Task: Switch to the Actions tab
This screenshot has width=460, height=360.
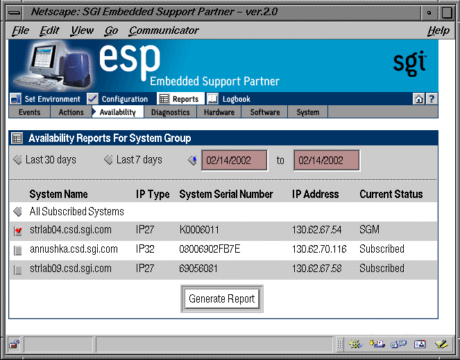Action: click(71, 112)
